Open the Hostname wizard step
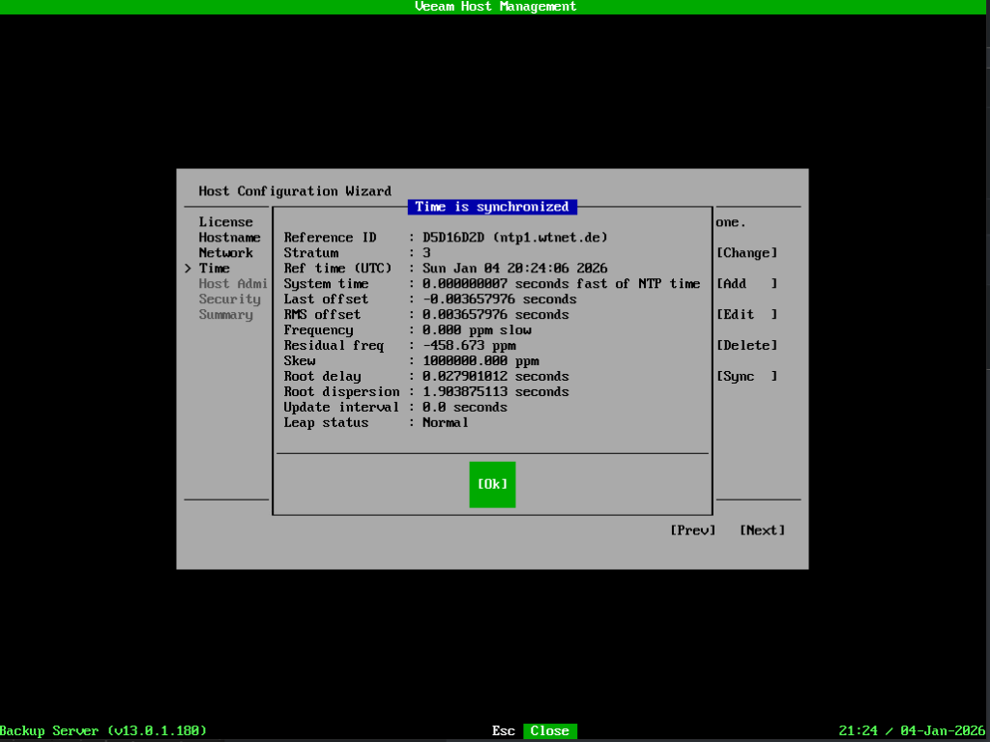The image size is (990, 742). (229, 238)
